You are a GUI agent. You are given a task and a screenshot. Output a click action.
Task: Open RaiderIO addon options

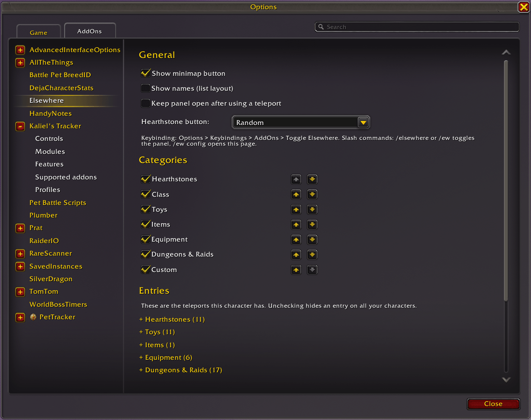(x=44, y=241)
